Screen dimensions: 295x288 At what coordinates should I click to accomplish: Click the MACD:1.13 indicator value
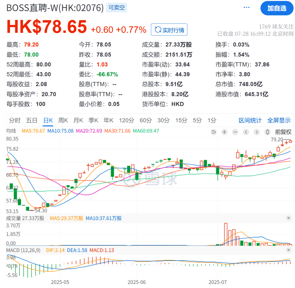[102, 250]
